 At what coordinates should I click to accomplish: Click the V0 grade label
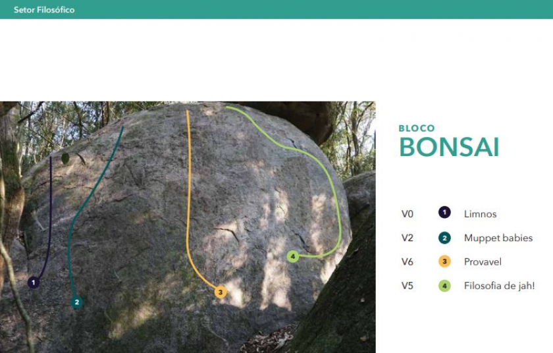click(x=408, y=214)
